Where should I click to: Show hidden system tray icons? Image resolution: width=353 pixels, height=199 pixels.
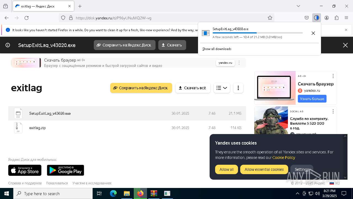297,193
